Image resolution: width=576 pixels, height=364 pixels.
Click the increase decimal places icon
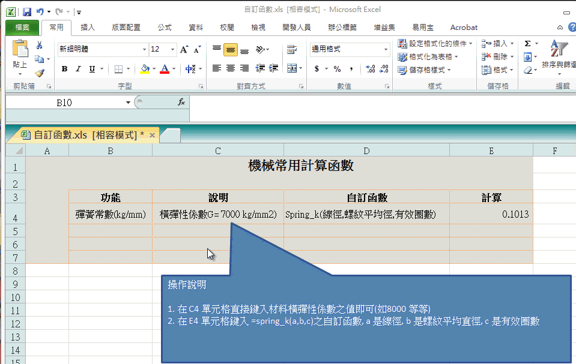(370, 68)
